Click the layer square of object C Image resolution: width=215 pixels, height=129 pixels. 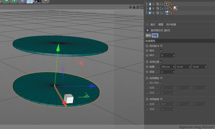coord(158,4)
